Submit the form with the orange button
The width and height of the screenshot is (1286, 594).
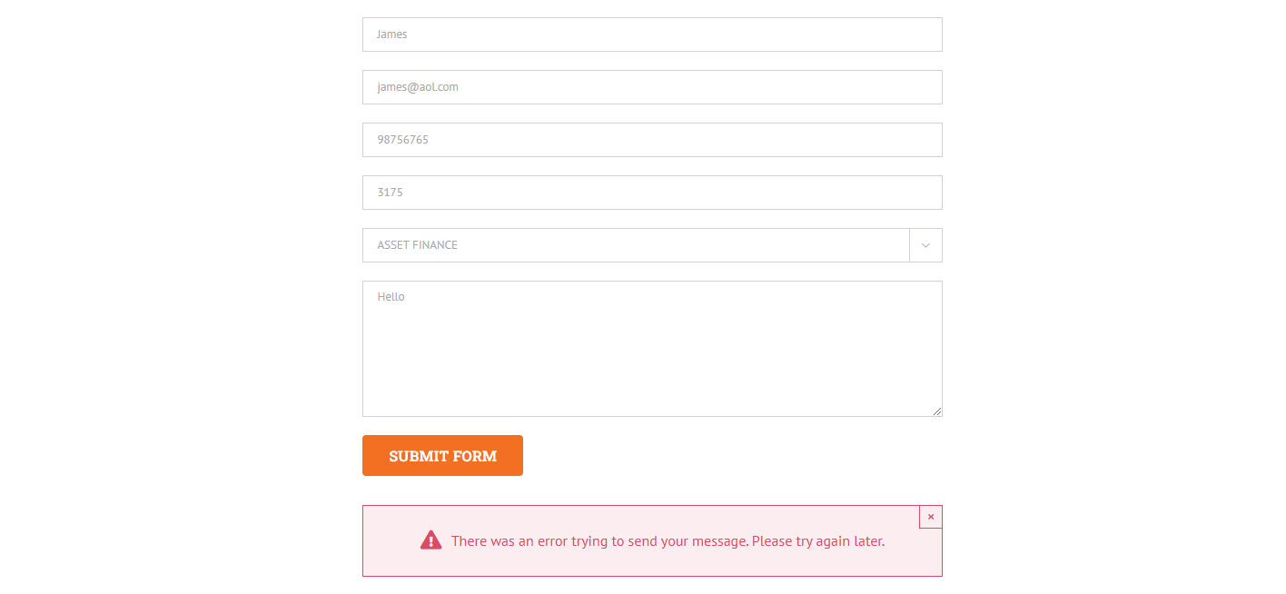pos(442,456)
